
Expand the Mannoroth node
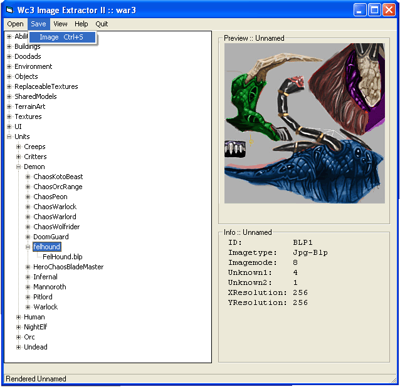coord(28,287)
